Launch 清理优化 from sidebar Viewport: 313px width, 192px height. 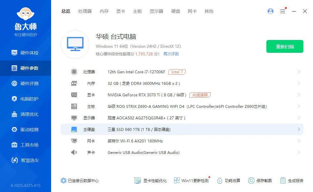tap(26, 114)
